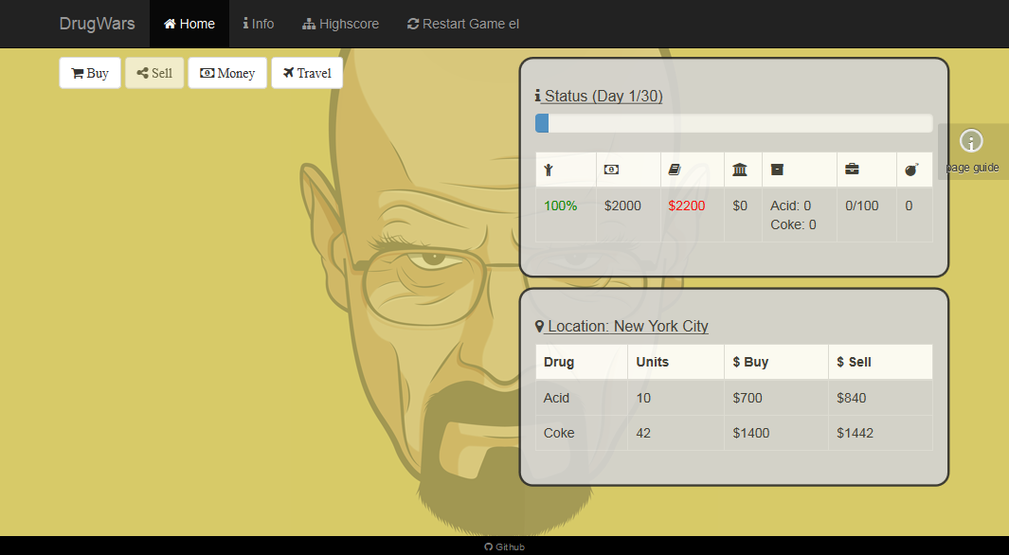Restart the game from navbar
The height and width of the screenshot is (555, 1009).
click(x=463, y=24)
